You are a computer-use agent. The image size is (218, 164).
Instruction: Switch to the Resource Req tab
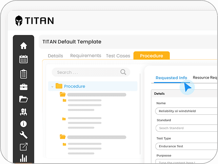(x=205, y=77)
